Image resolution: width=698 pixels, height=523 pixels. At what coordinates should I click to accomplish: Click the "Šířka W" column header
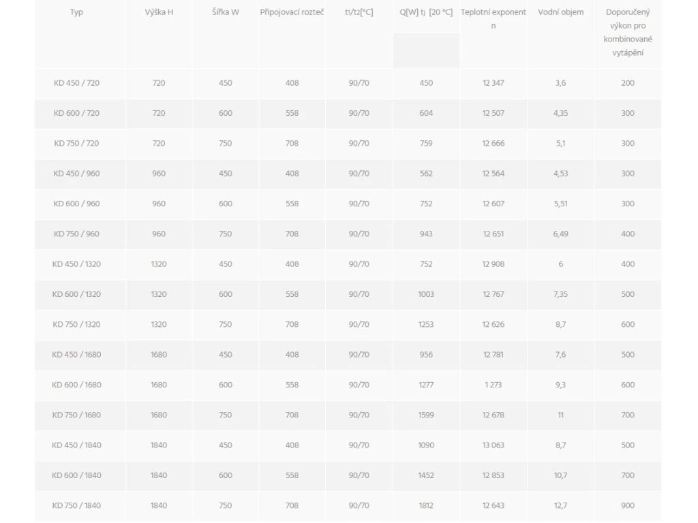[x=226, y=12]
